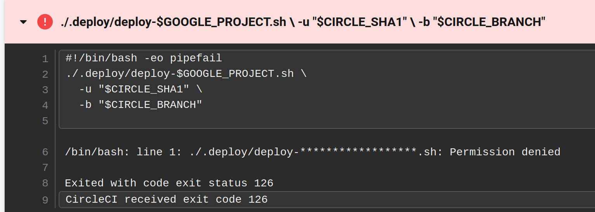This screenshot has width=595, height=212.
Task: Click the '#!/bin/bash -eo pipefail' line
Action: click(144, 59)
